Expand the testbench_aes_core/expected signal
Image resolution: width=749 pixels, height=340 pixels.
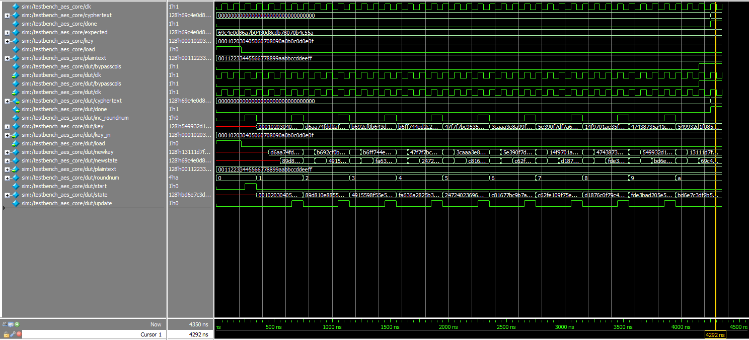(x=7, y=32)
